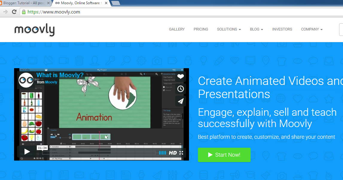
Task: Expand the Blog dropdown menu
Action: coord(256,29)
